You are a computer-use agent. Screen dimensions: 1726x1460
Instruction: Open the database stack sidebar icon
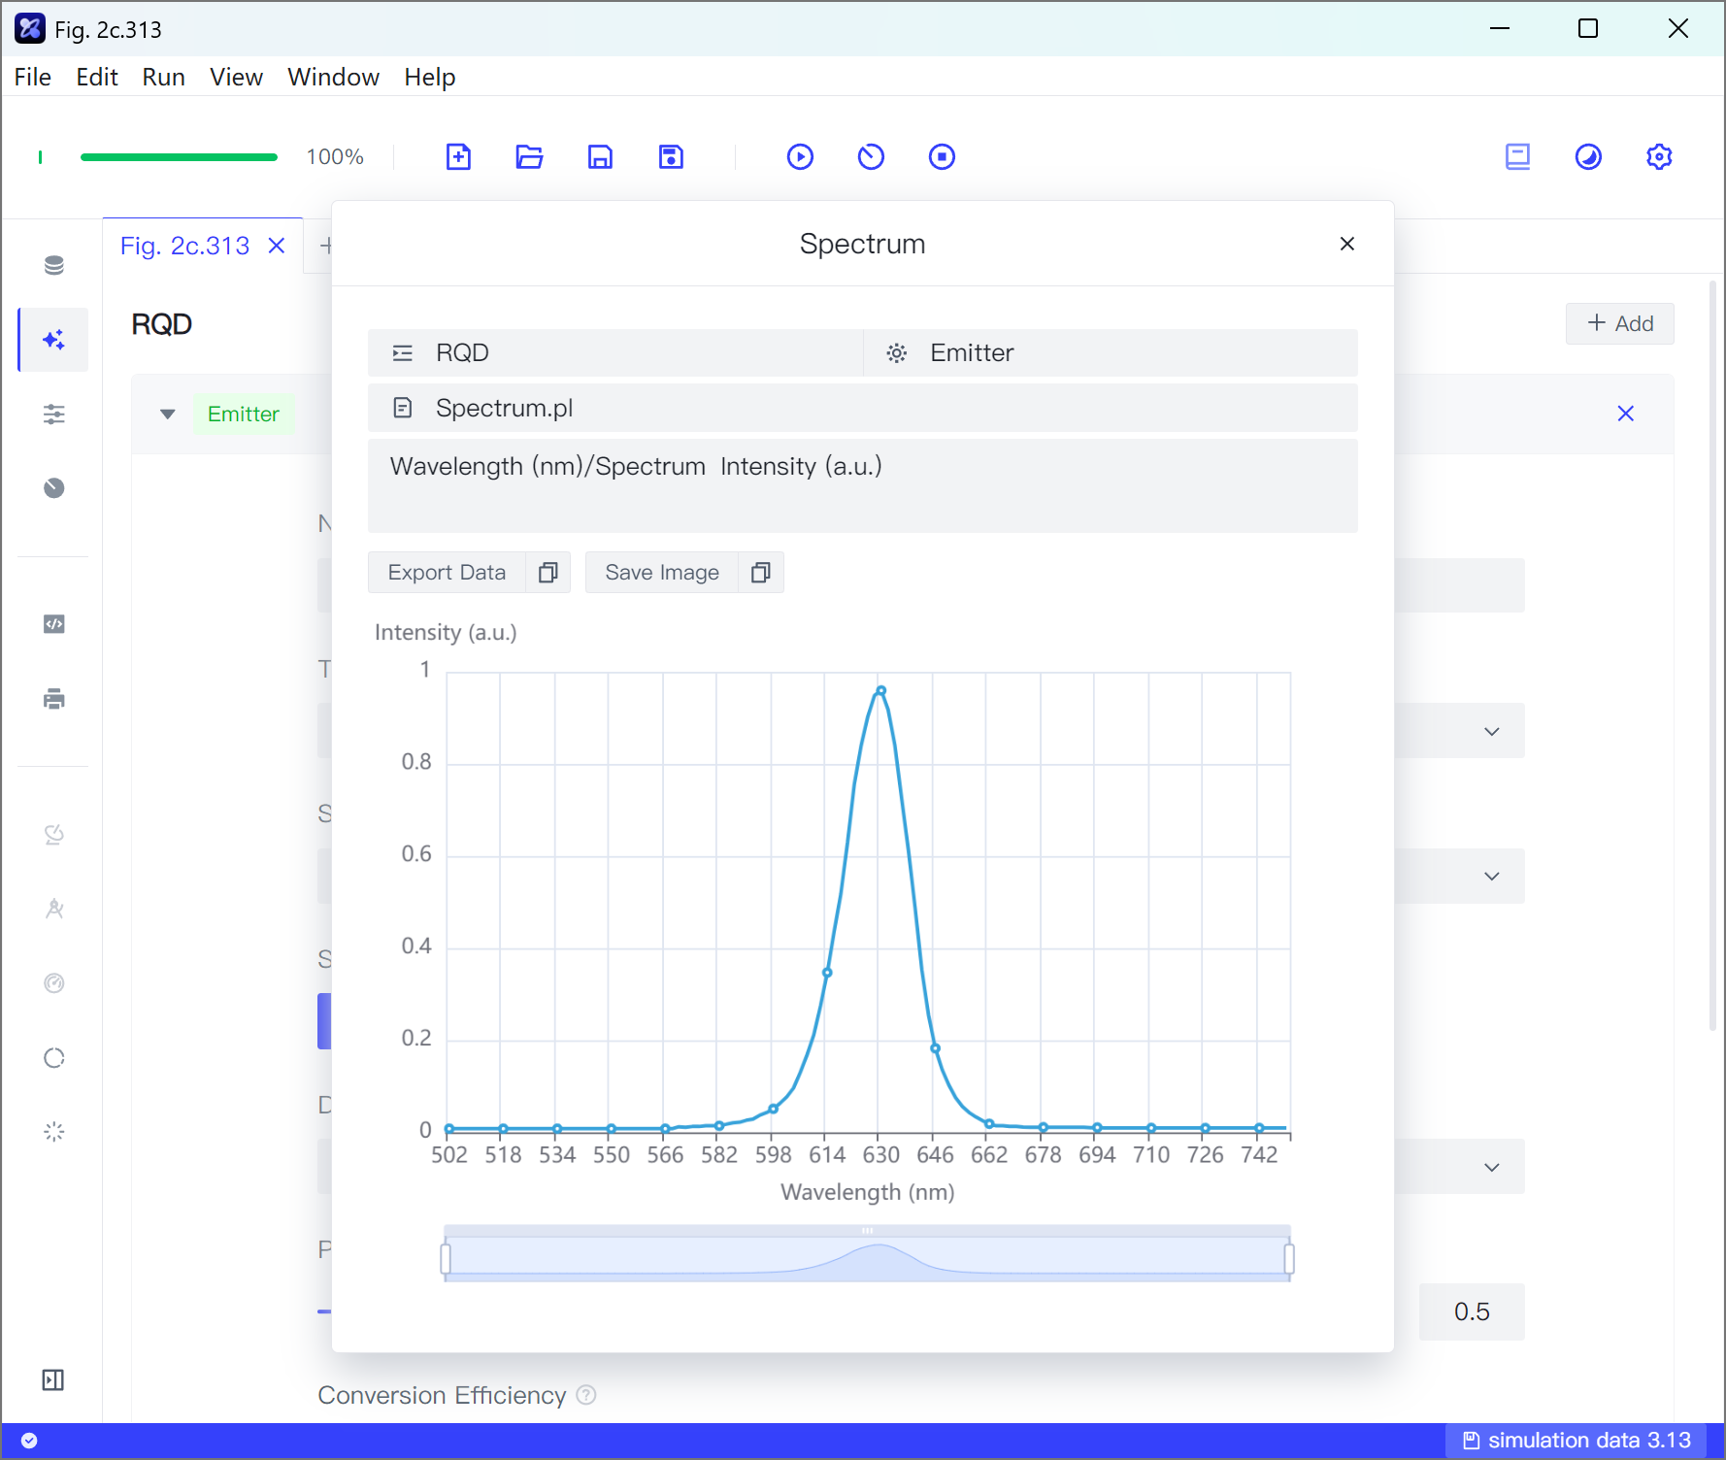coord(54,265)
